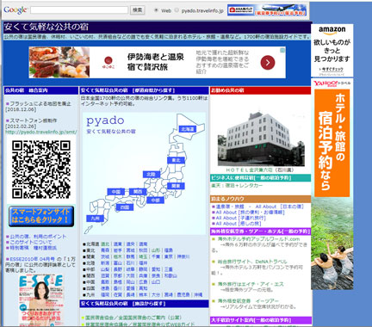Open 公共の宿、利用のポイント link
The image size is (372, 327).
[38, 237]
